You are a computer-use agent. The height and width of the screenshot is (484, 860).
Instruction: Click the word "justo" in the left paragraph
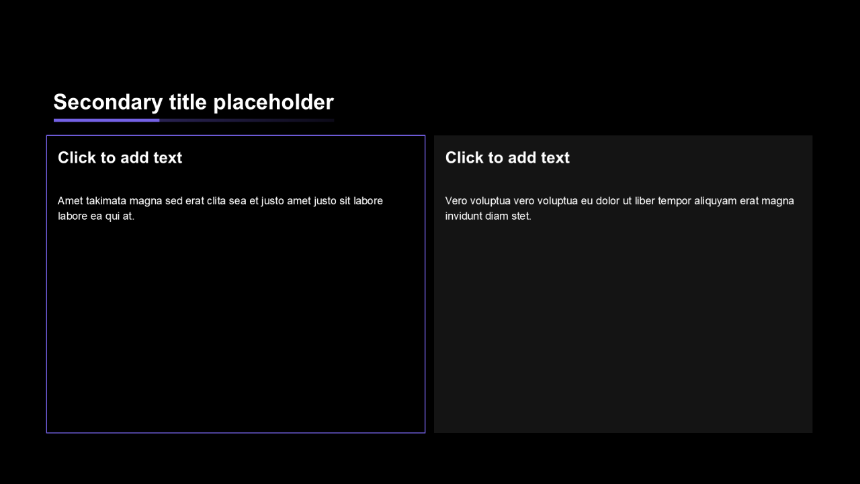tap(271, 200)
